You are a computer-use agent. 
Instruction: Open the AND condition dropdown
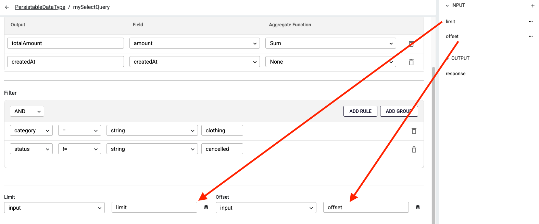pyautogui.click(x=27, y=111)
